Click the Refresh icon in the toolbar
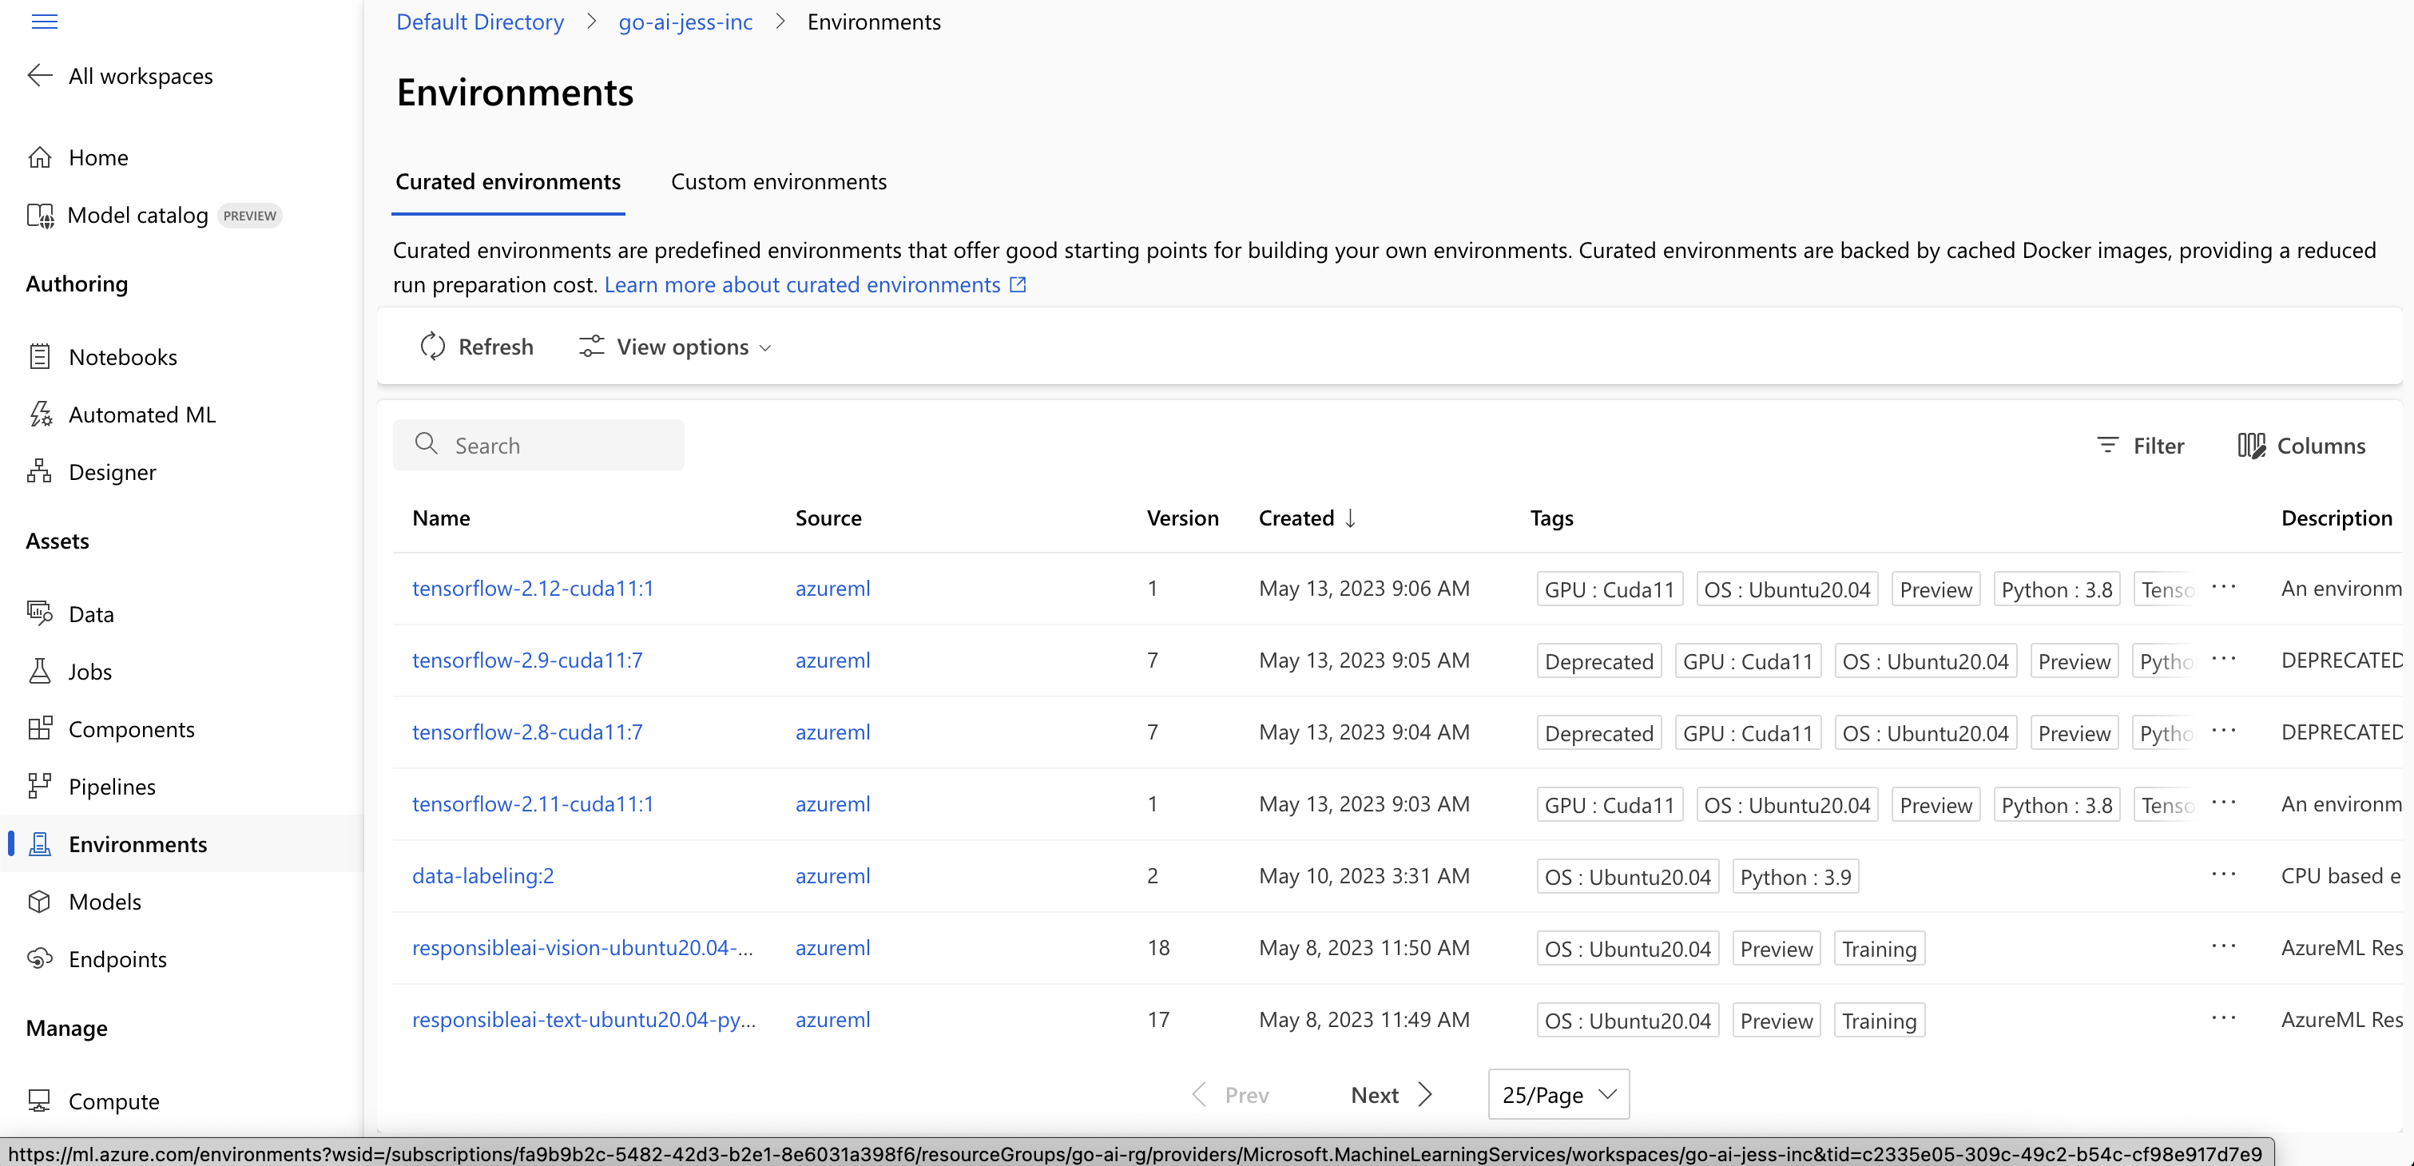Viewport: 2414px width, 1166px height. (432, 347)
